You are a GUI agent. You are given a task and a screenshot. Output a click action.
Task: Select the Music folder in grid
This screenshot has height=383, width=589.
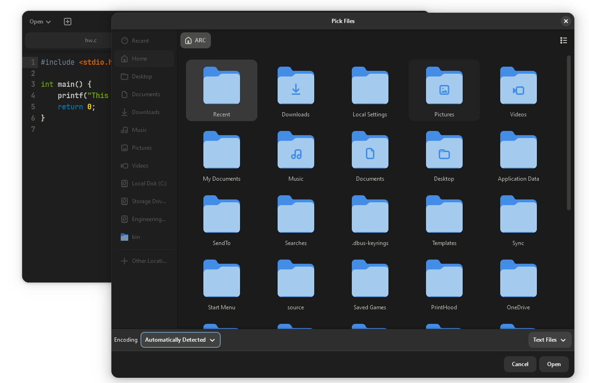pos(296,155)
